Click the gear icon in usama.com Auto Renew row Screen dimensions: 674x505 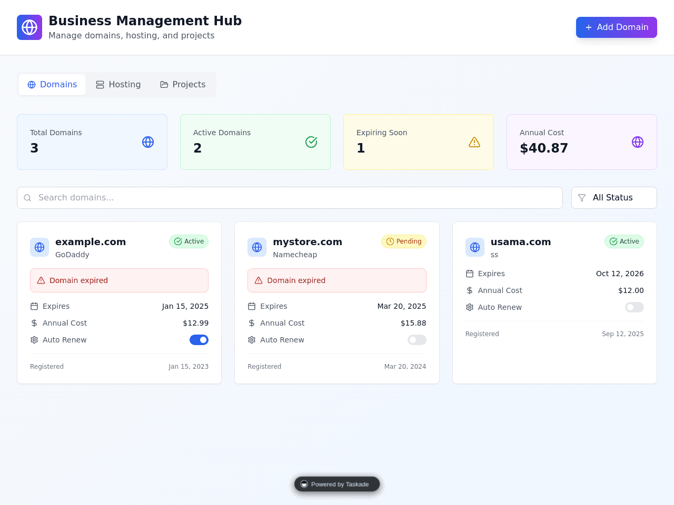pos(470,307)
